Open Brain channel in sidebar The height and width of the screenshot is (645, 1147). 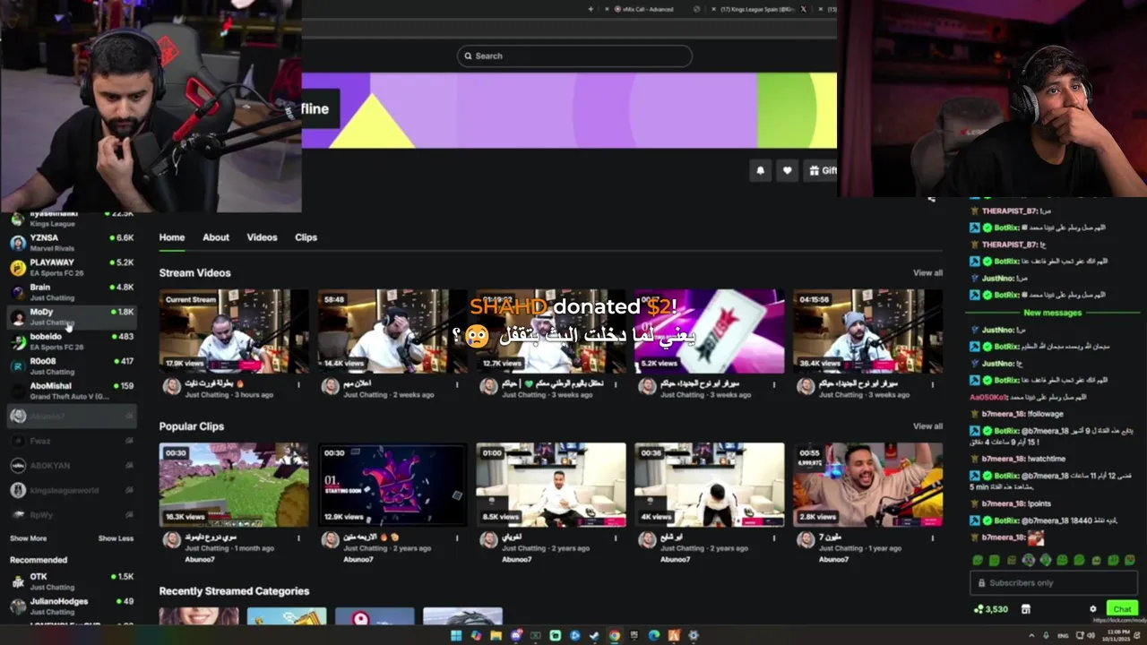coord(72,292)
